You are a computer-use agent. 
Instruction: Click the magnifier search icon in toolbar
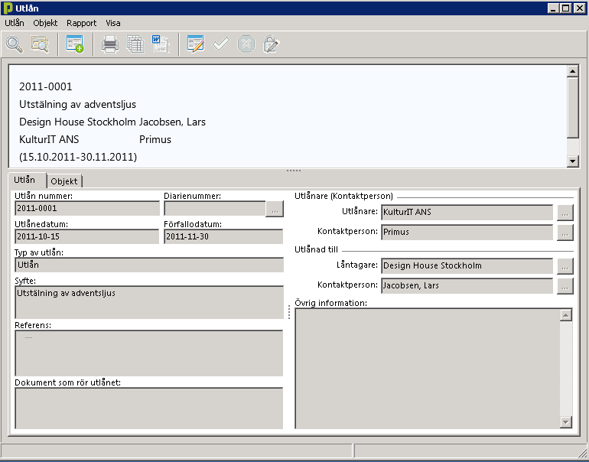[x=15, y=44]
